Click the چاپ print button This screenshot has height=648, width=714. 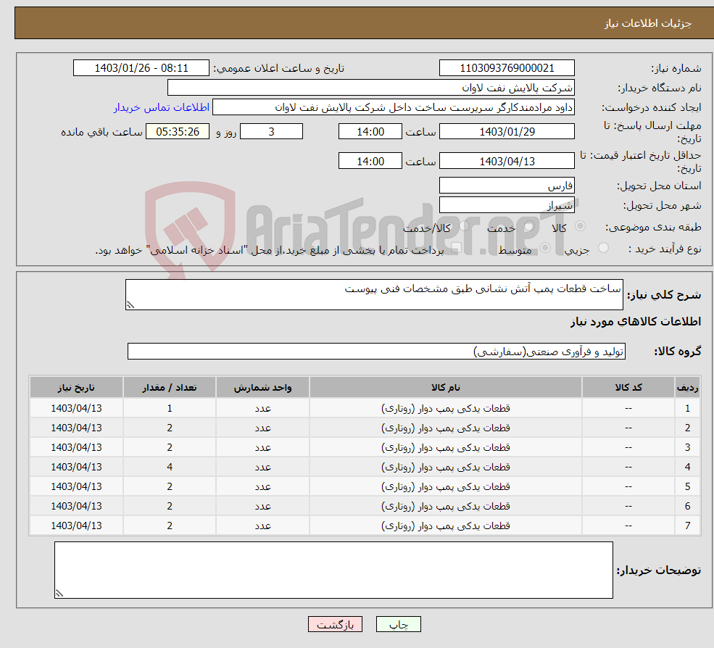(399, 624)
